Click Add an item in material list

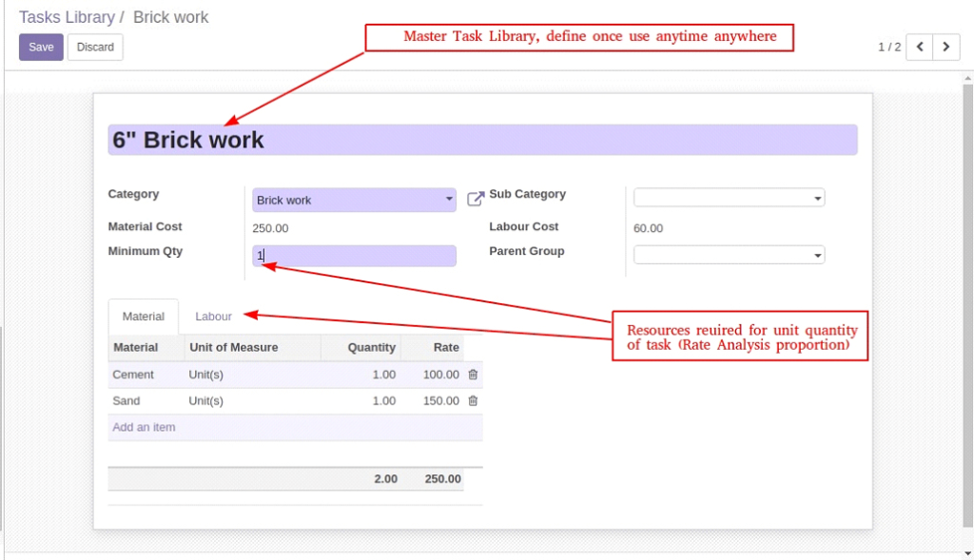144,427
